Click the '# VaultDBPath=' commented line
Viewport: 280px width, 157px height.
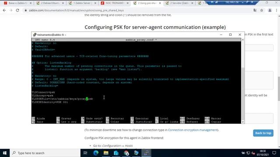click(43, 50)
